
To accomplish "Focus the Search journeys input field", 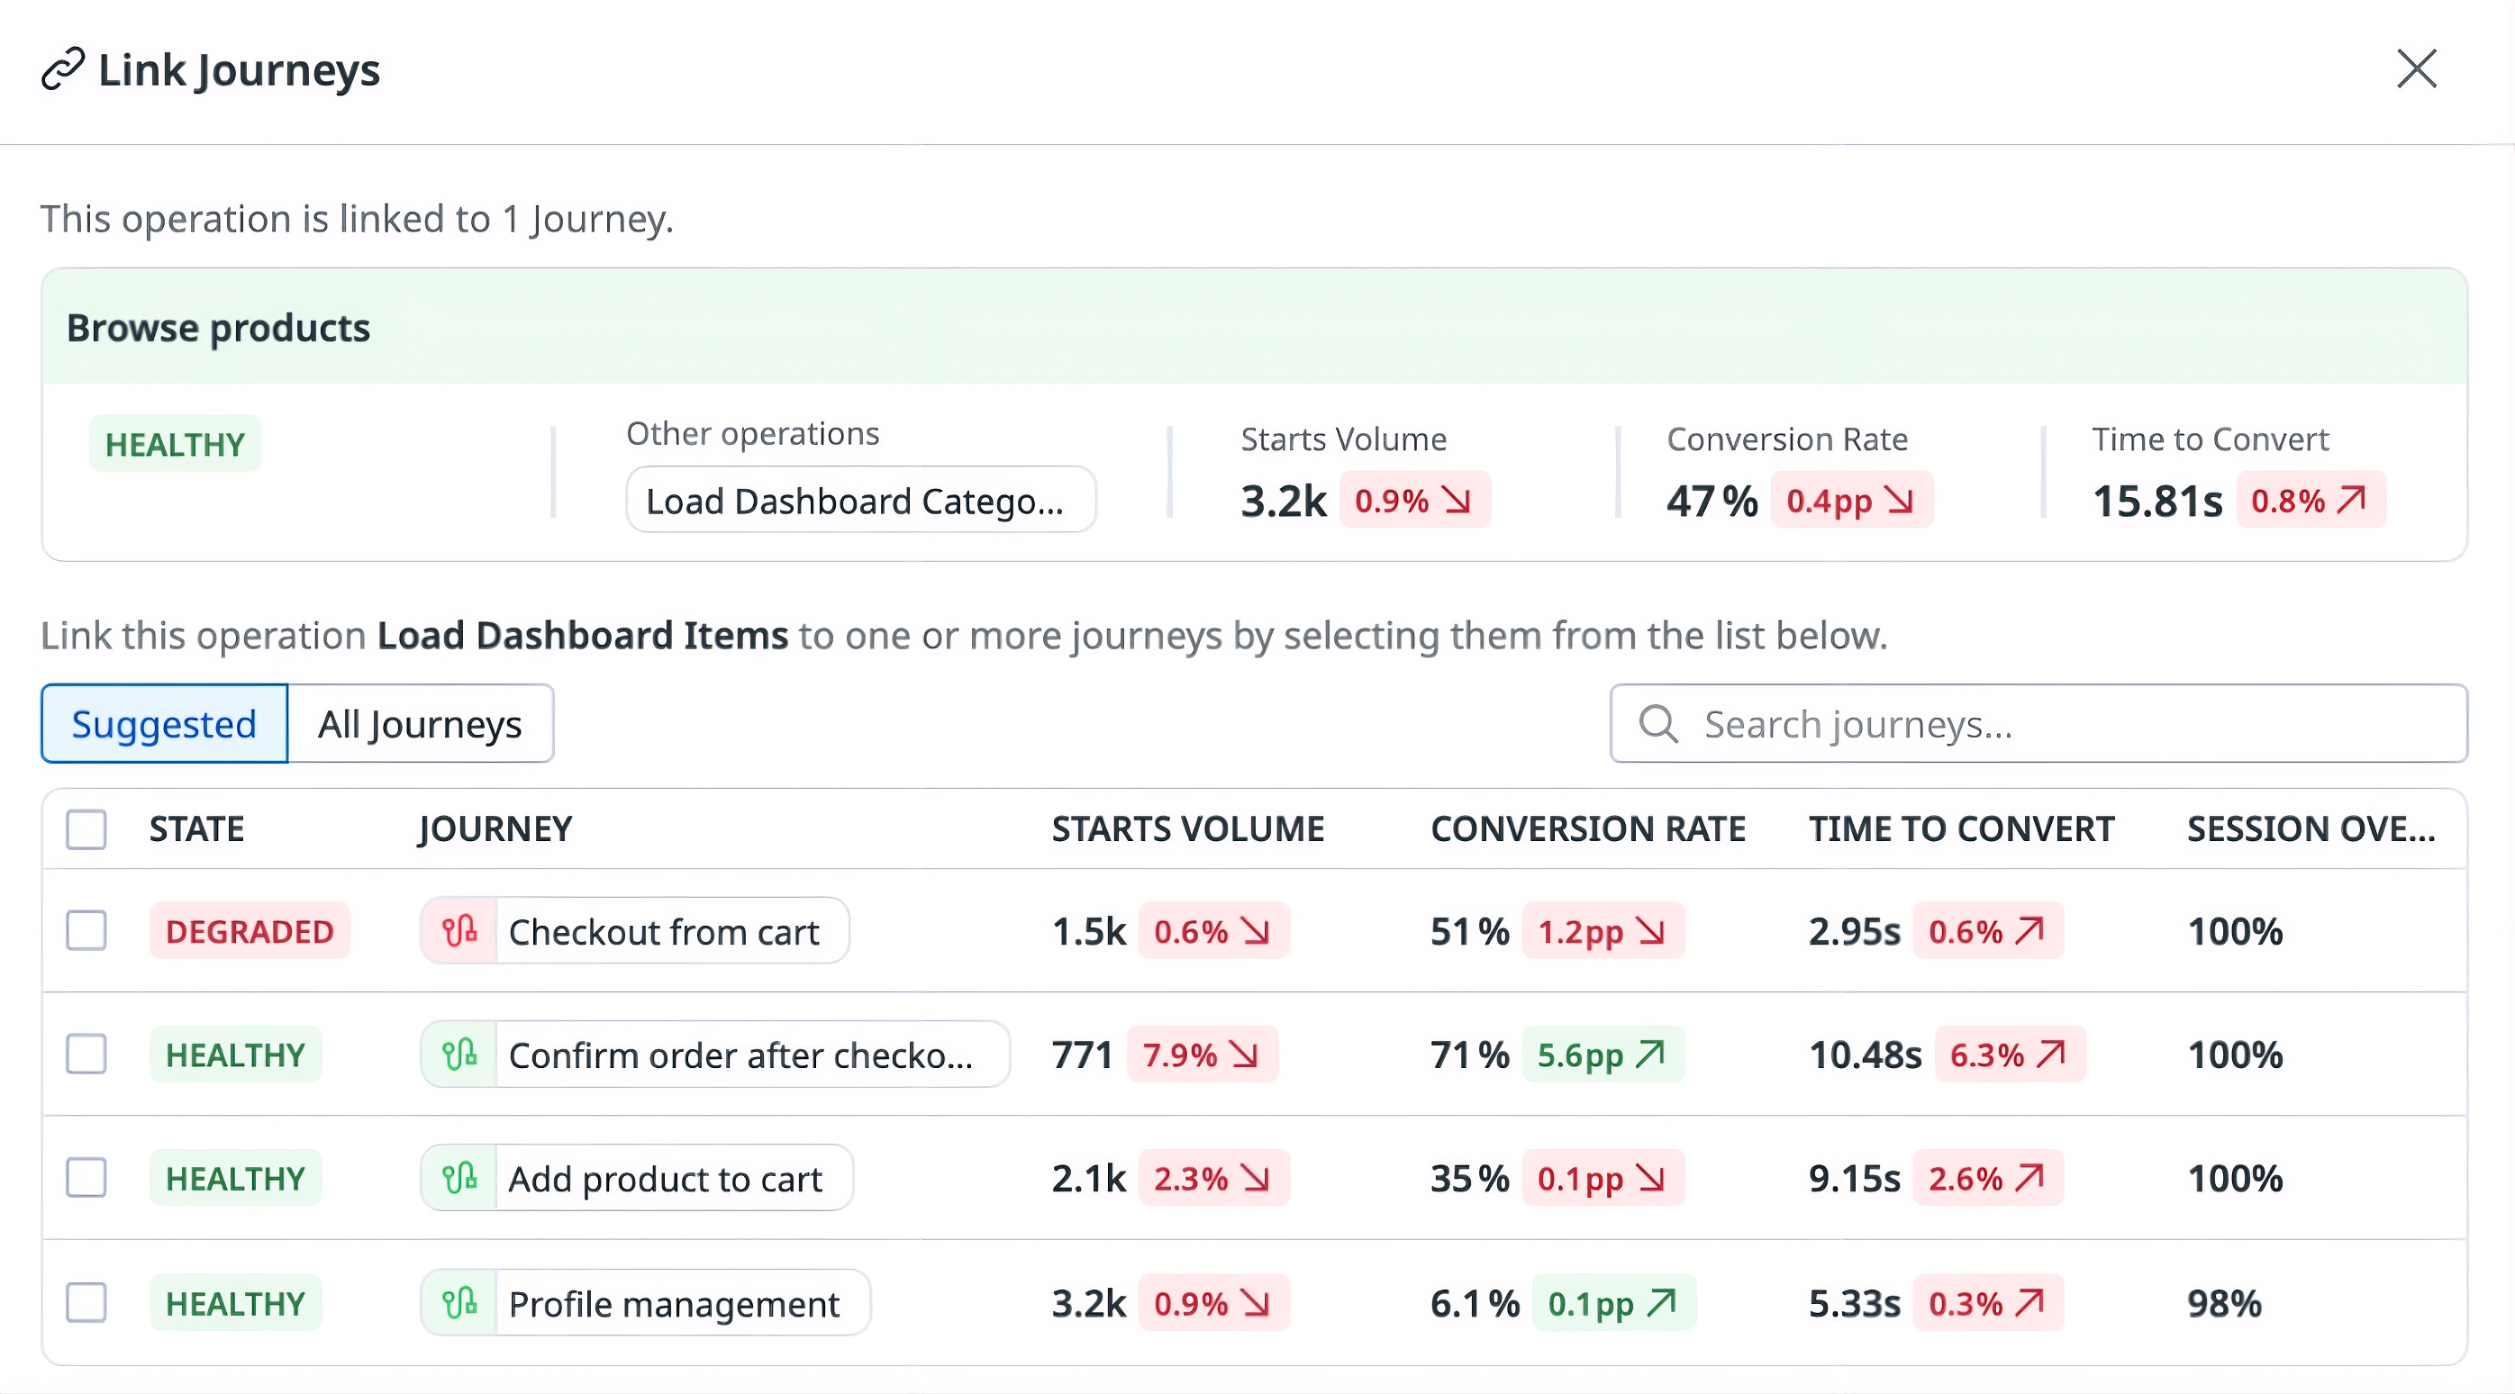I will point(2038,723).
